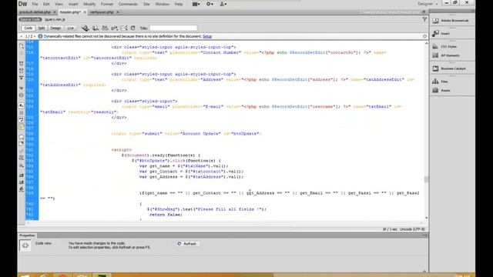Click the Multiscreen preview icon in document toolbar
This screenshot has width=493, height=277.
pyautogui.click(x=86, y=28)
